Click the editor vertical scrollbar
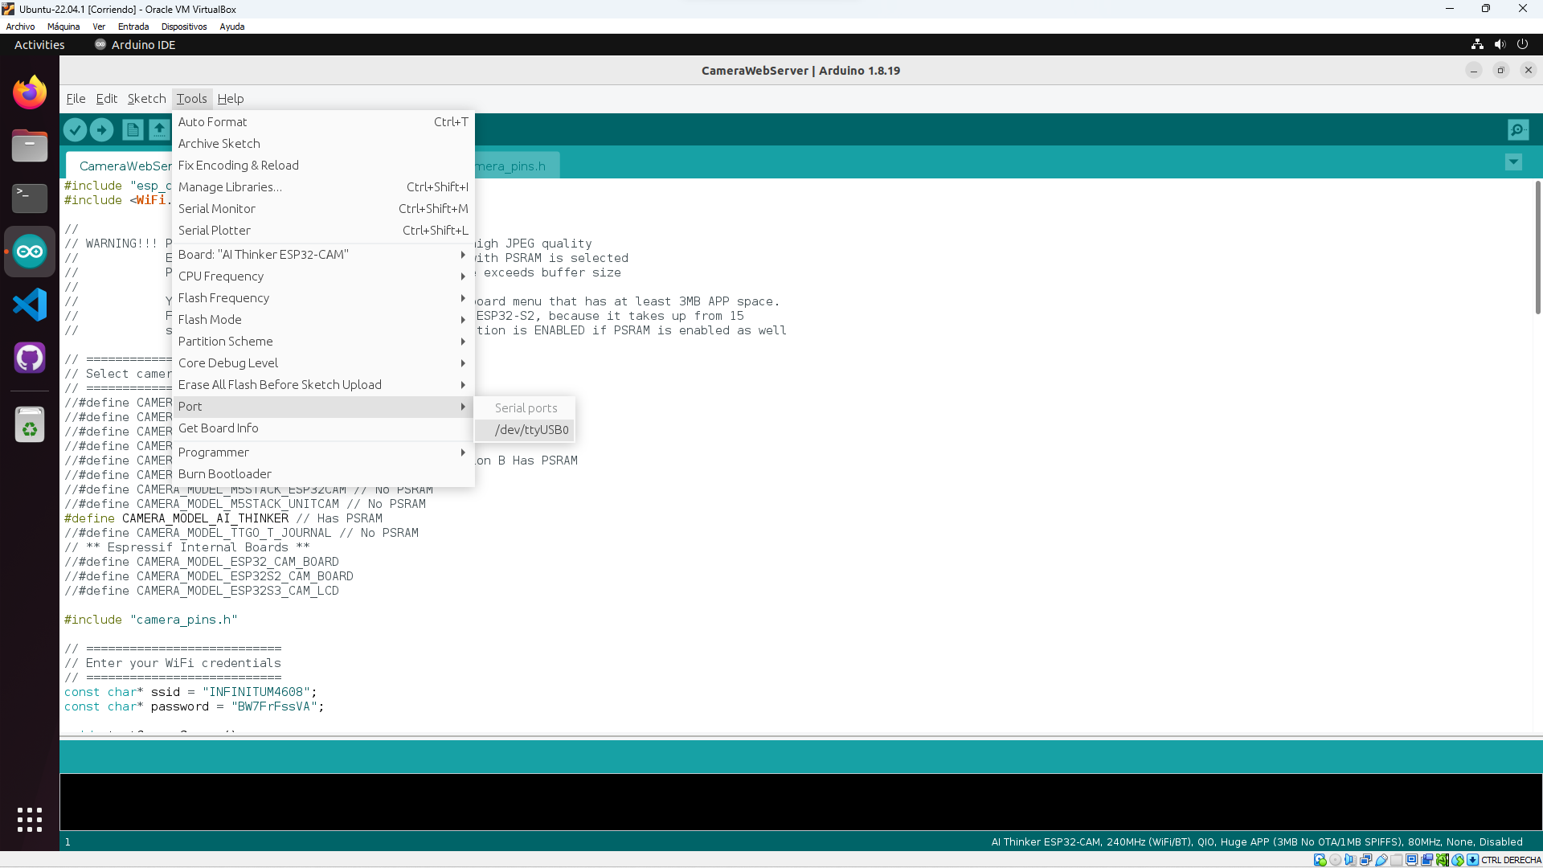Screen dimensions: 1543x868 1537,249
